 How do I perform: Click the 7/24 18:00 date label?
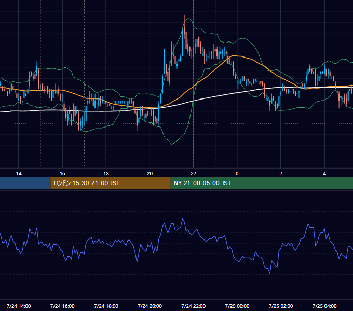coord(106,306)
